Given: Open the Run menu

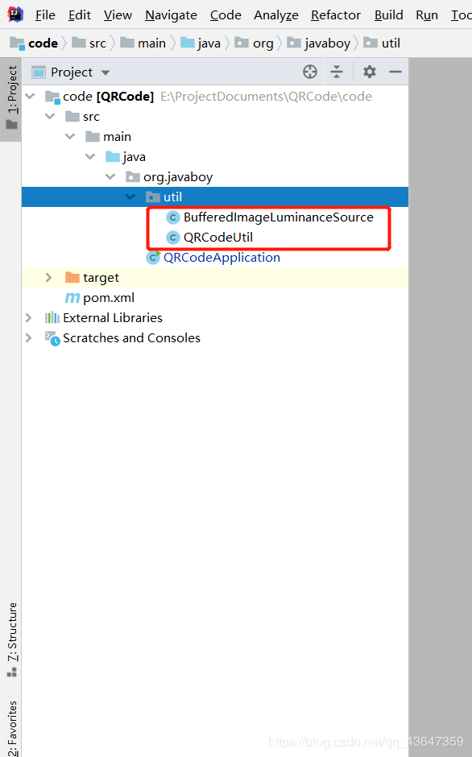Looking at the screenshot, I should pos(427,15).
